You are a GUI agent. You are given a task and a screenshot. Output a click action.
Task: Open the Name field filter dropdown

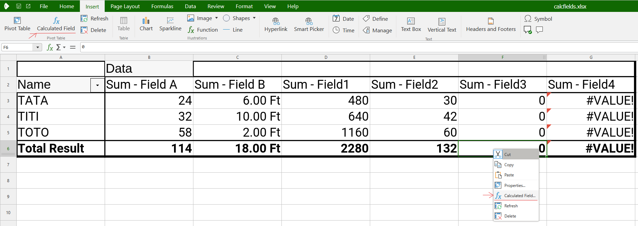coord(98,85)
